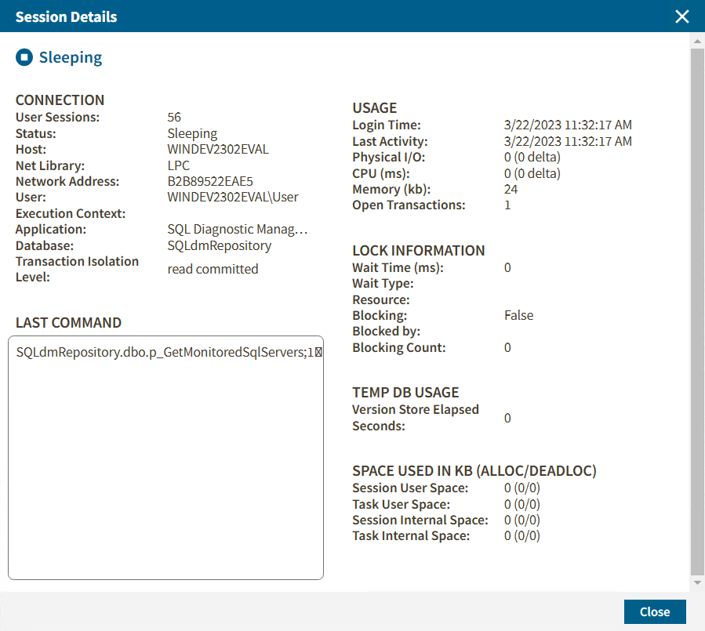Click the Database value SQLdmRepository
This screenshot has height=631, width=705.
[219, 246]
